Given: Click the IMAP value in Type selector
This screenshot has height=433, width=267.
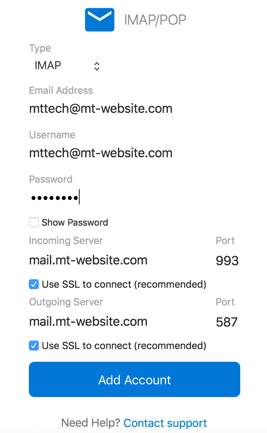Looking at the screenshot, I should pyautogui.click(x=48, y=66).
